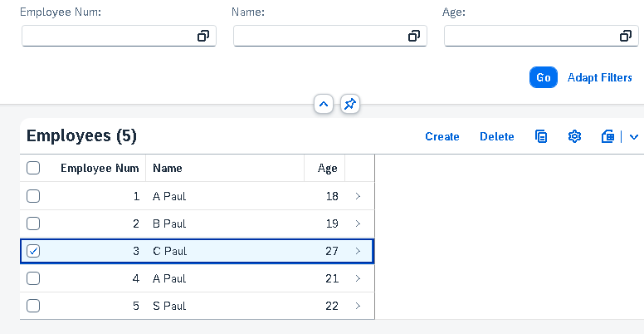Click the Employee Num column header

coord(100,168)
